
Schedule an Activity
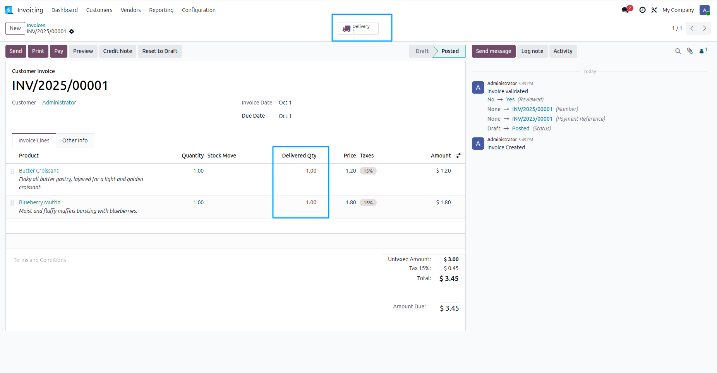(x=563, y=51)
